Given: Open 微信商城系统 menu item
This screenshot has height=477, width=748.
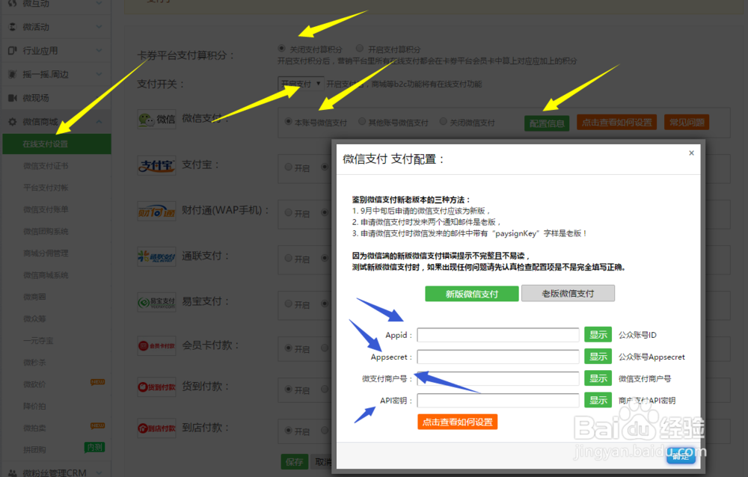Looking at the screenshot, I should [x=46, y=275].
